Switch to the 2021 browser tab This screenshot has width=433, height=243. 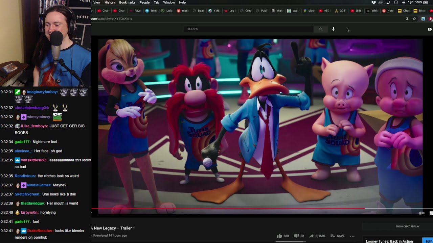coord(341,11)
